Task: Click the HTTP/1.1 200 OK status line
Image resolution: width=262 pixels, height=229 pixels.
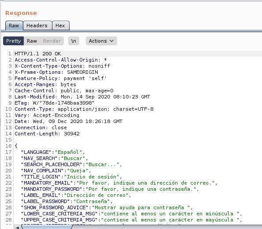Action: point(37,54)
